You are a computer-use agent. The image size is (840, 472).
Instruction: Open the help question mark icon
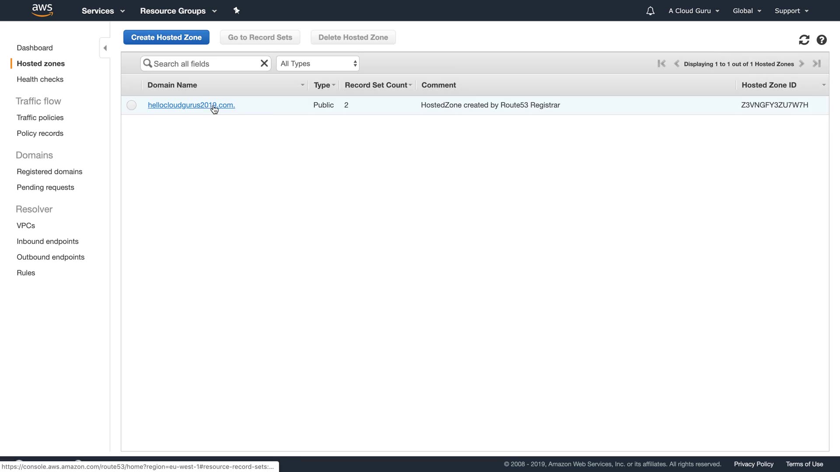(x=822, y=40)
